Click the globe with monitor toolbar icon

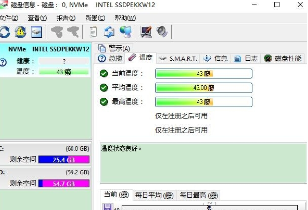click(x=126, y=32)
